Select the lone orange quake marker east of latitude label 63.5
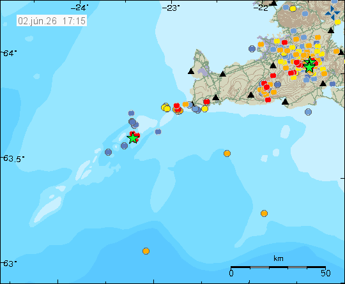This screenshot has height=284, width=345. pos(227,153)
